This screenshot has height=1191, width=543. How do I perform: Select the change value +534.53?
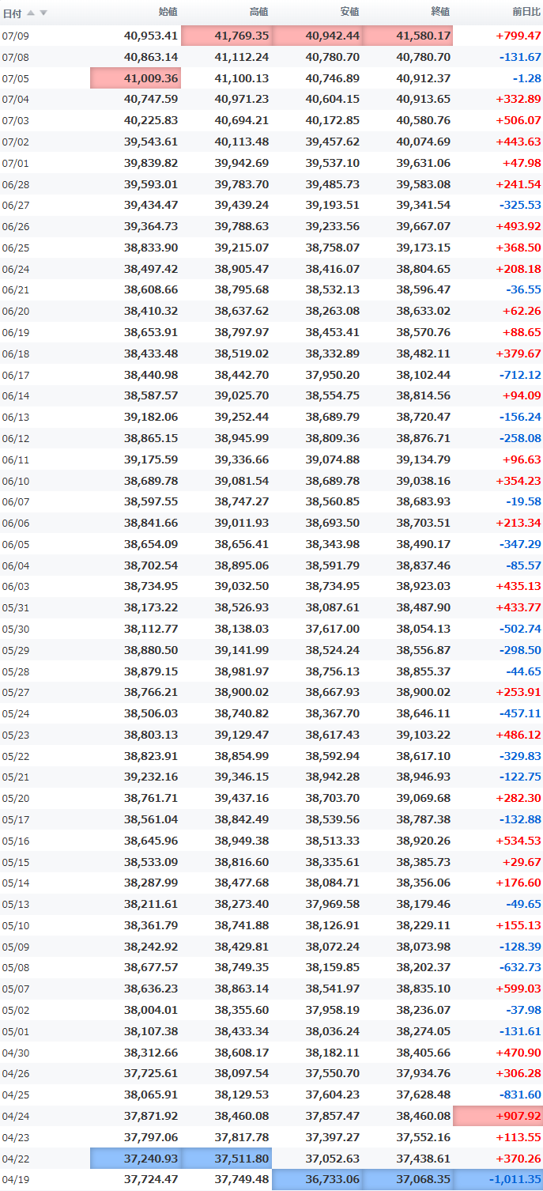tap(518, 841)
